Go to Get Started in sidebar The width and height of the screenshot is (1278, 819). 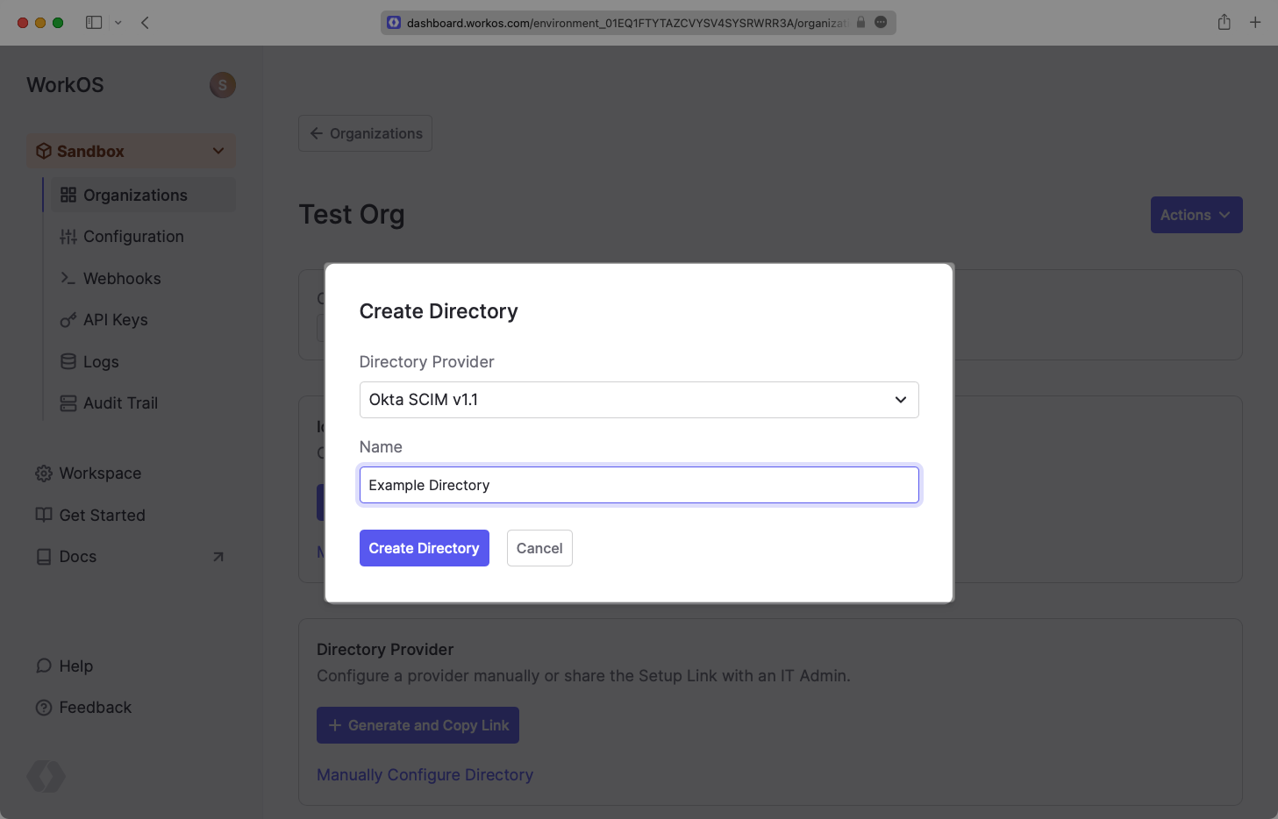click(102, 516)
